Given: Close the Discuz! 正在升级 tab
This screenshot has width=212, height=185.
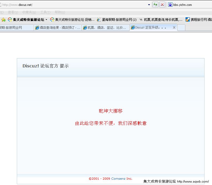Looking at the screenshot, I should (x=174, y=27).
